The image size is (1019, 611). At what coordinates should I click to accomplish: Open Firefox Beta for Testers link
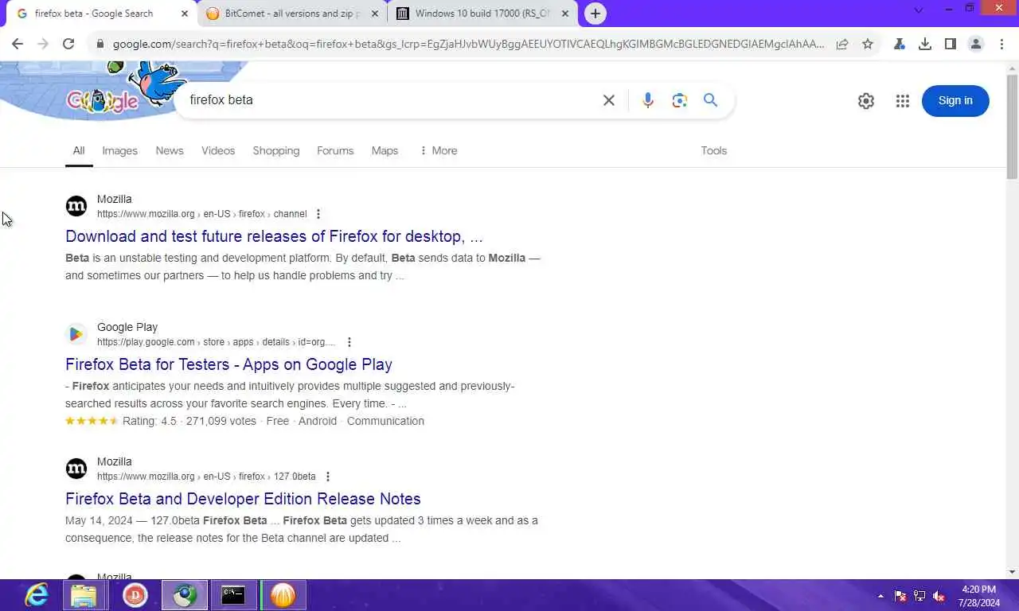click(228, 364)
